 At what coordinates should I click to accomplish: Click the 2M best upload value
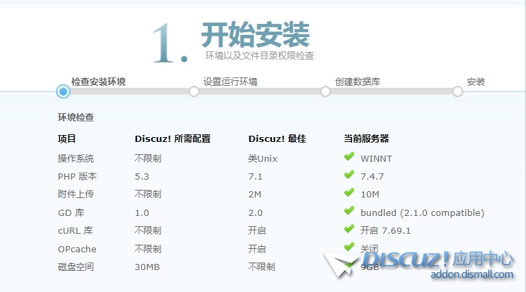pos(255,195)
